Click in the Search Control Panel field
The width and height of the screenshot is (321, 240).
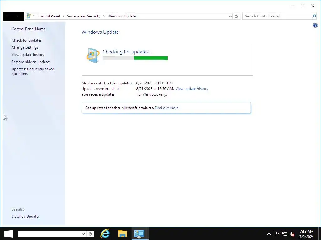tap(277, 16)
